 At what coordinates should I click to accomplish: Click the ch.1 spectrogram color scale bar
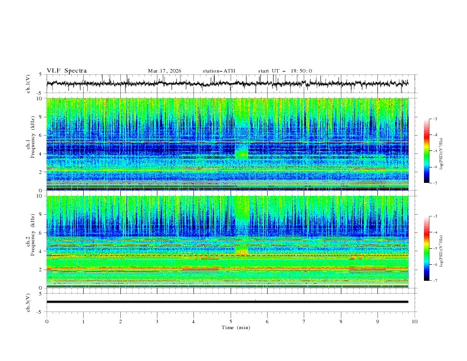[x=427, y=150]
